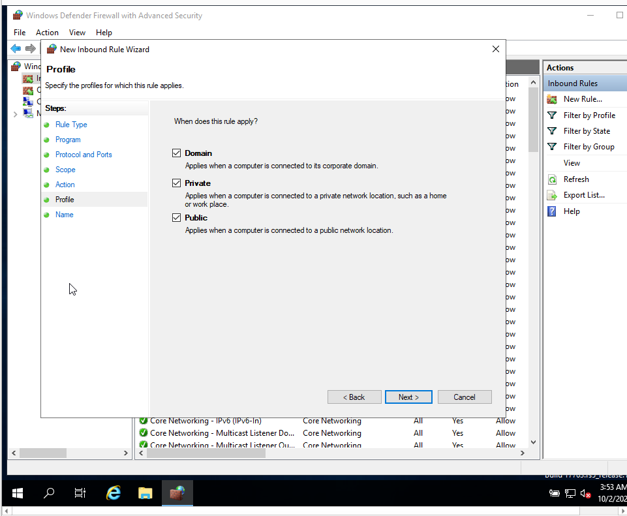Open the Action menu
Screen dimensions: 627x516
coord(47,33)
